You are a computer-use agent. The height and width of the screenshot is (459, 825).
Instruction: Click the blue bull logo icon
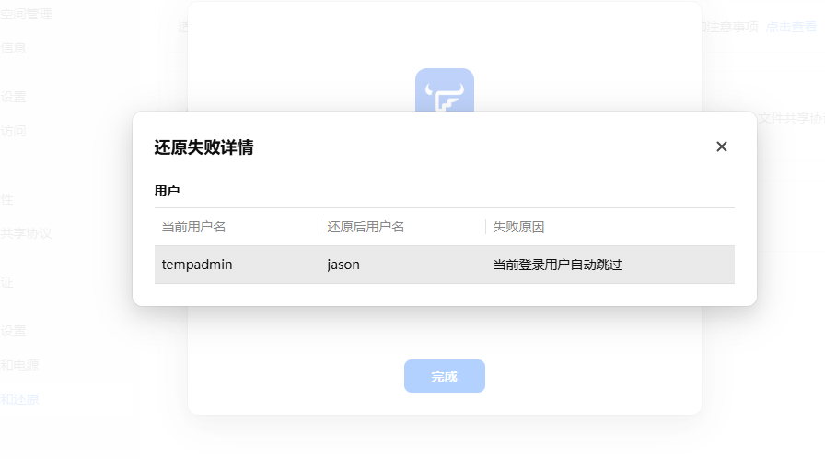(x=445, y=90)
